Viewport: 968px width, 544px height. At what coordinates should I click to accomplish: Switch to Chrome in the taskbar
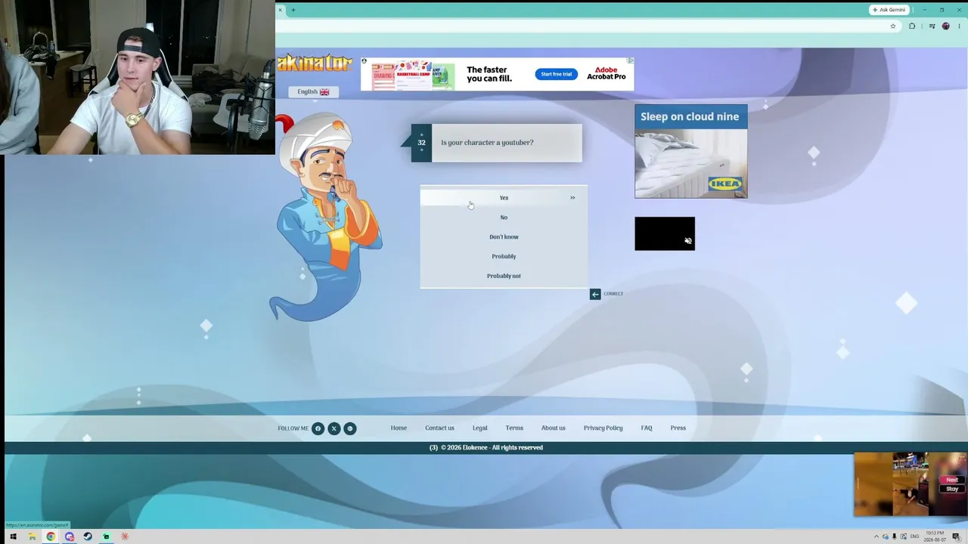point(51,537)
